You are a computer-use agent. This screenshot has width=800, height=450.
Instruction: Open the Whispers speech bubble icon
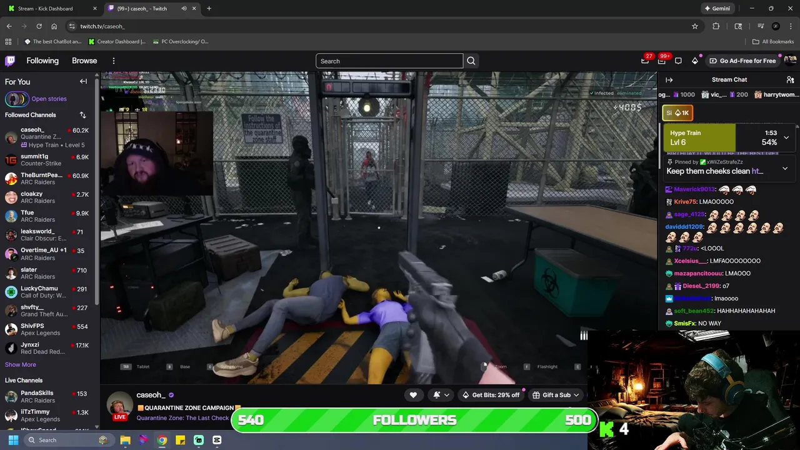pos(678,61)
